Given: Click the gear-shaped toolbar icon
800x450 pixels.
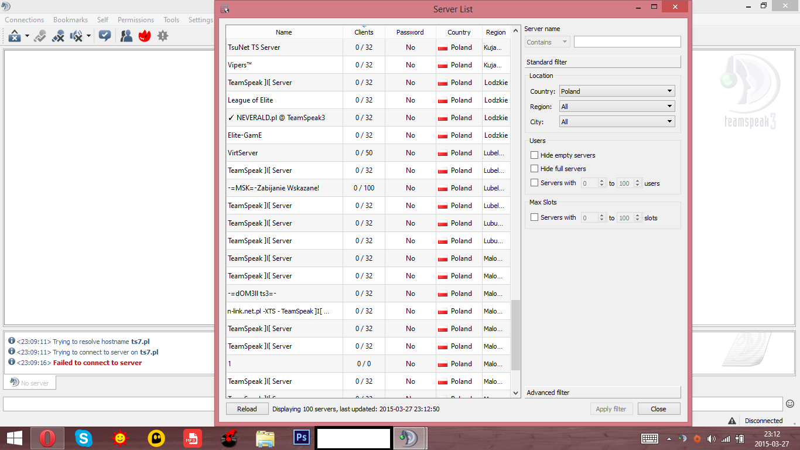Looking at the screenshot, I should click(x=163, y=36).
